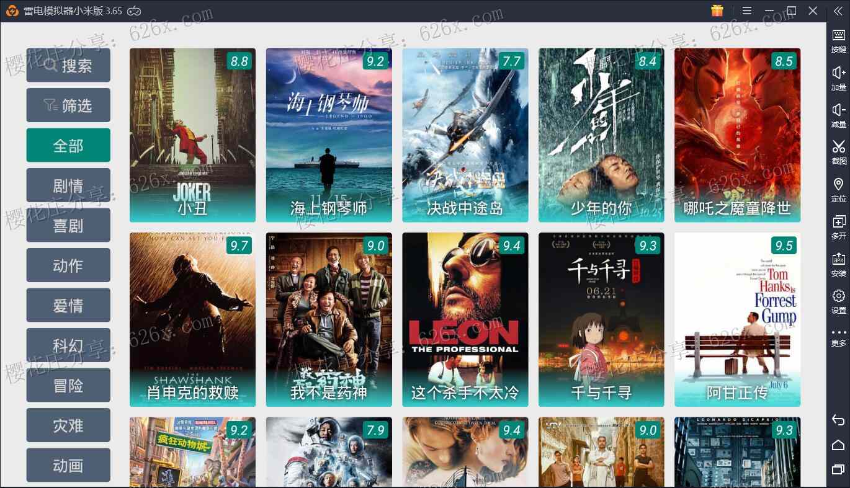Open the 肖申克的救赎 movie poster
The image size is (850, 488).
[x=192, y=319]
